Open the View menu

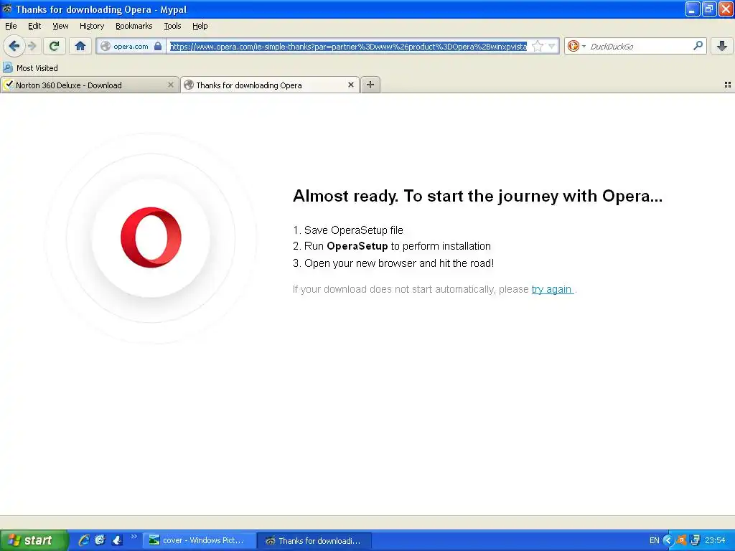tap(60, 27)
